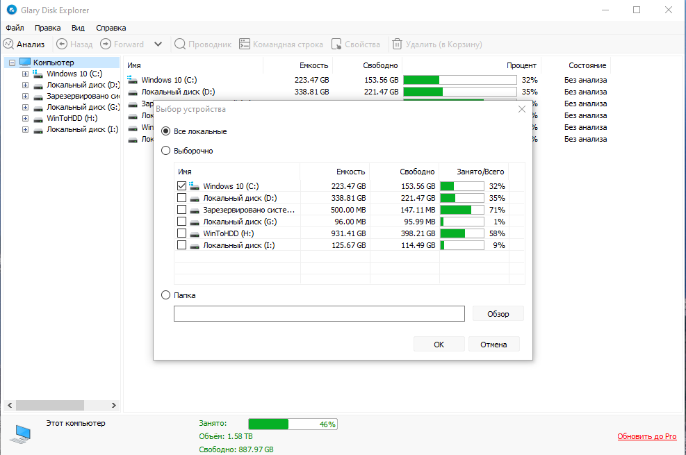The width and height of the screenshot is (686, 455).
Task: Open the Справка menu
Action: tap(111, 28)
